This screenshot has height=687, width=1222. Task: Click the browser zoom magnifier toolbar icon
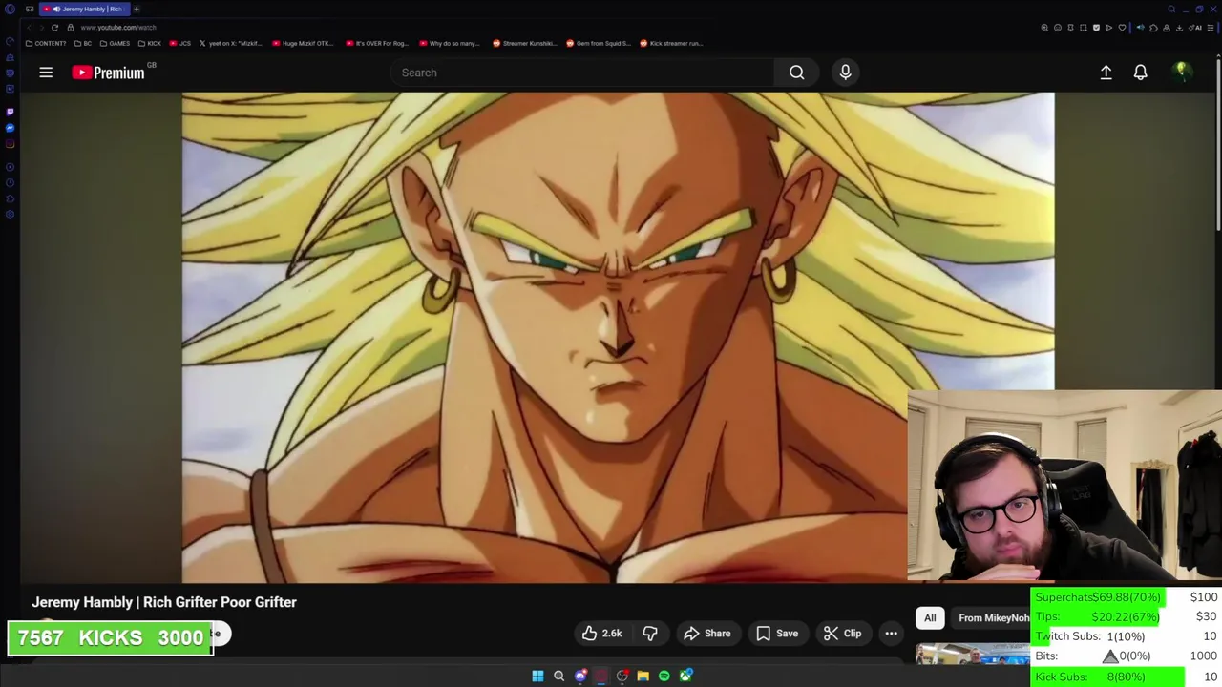(x=1044, y=28)
